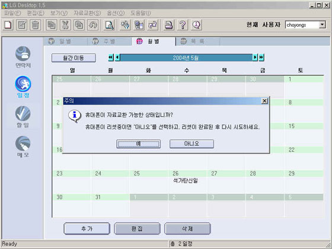Viewport: 332px width, 249px height.
Task: Open the 연락처 contacts sidebar icon
Action: pos(23,57)
